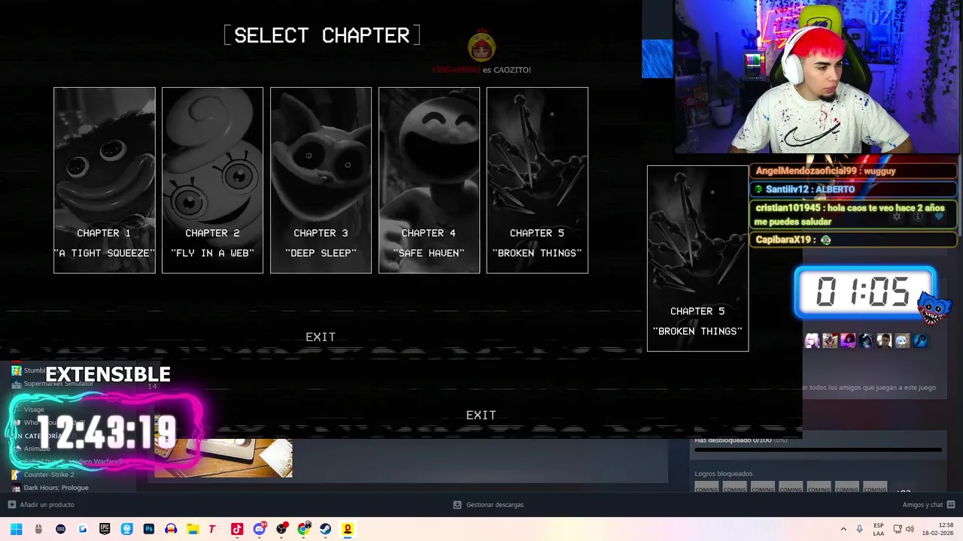Screen dimensions: 963x541
Task: Select Animaze in the Steam library
Action: click(37, 449)
